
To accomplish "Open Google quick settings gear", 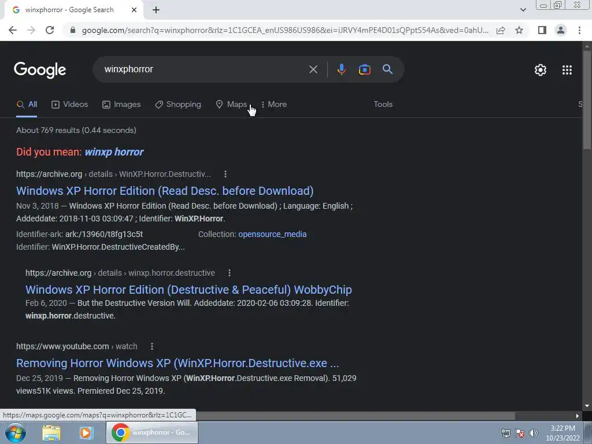I will [541, 70].
